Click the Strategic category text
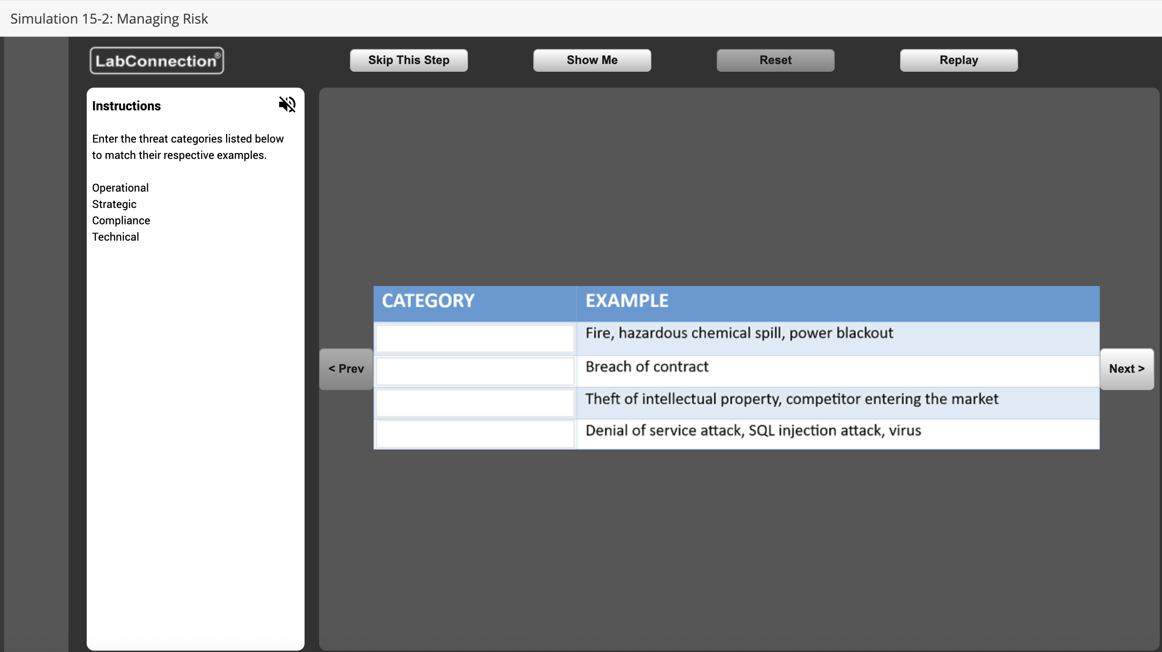1162x652 pixels. pos(114,204)
